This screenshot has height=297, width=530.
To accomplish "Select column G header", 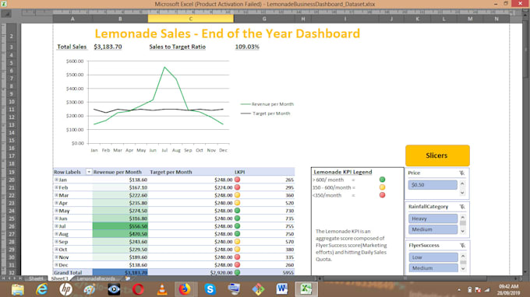I will point(264,19).
